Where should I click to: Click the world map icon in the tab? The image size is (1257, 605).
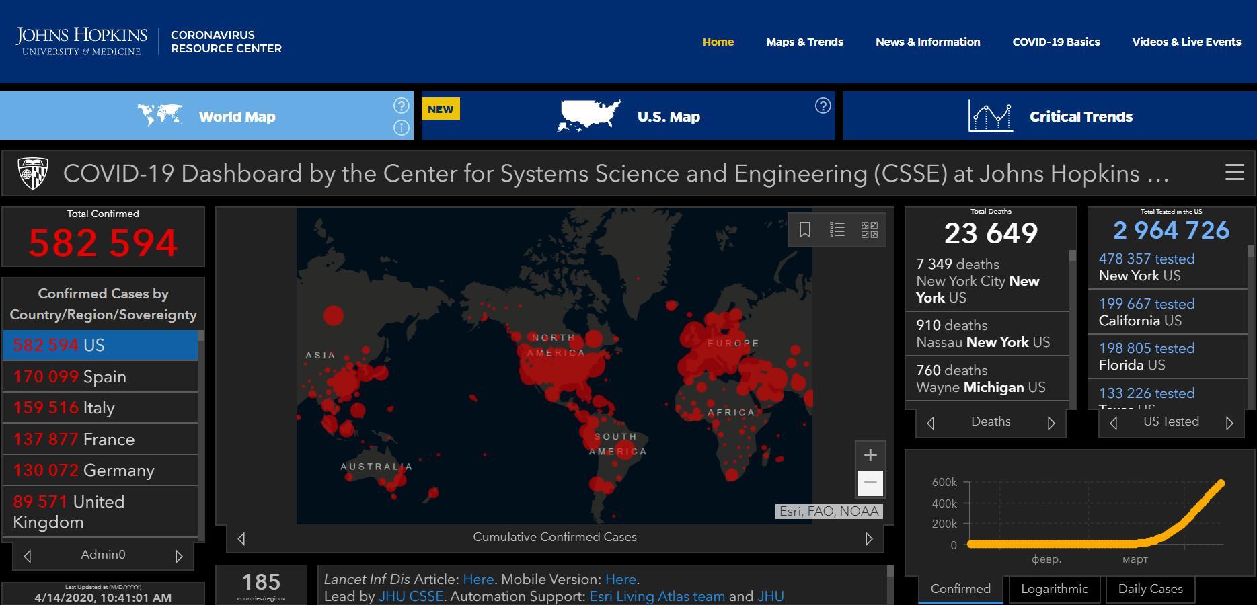pyautogui.click(x=160, y=116)
